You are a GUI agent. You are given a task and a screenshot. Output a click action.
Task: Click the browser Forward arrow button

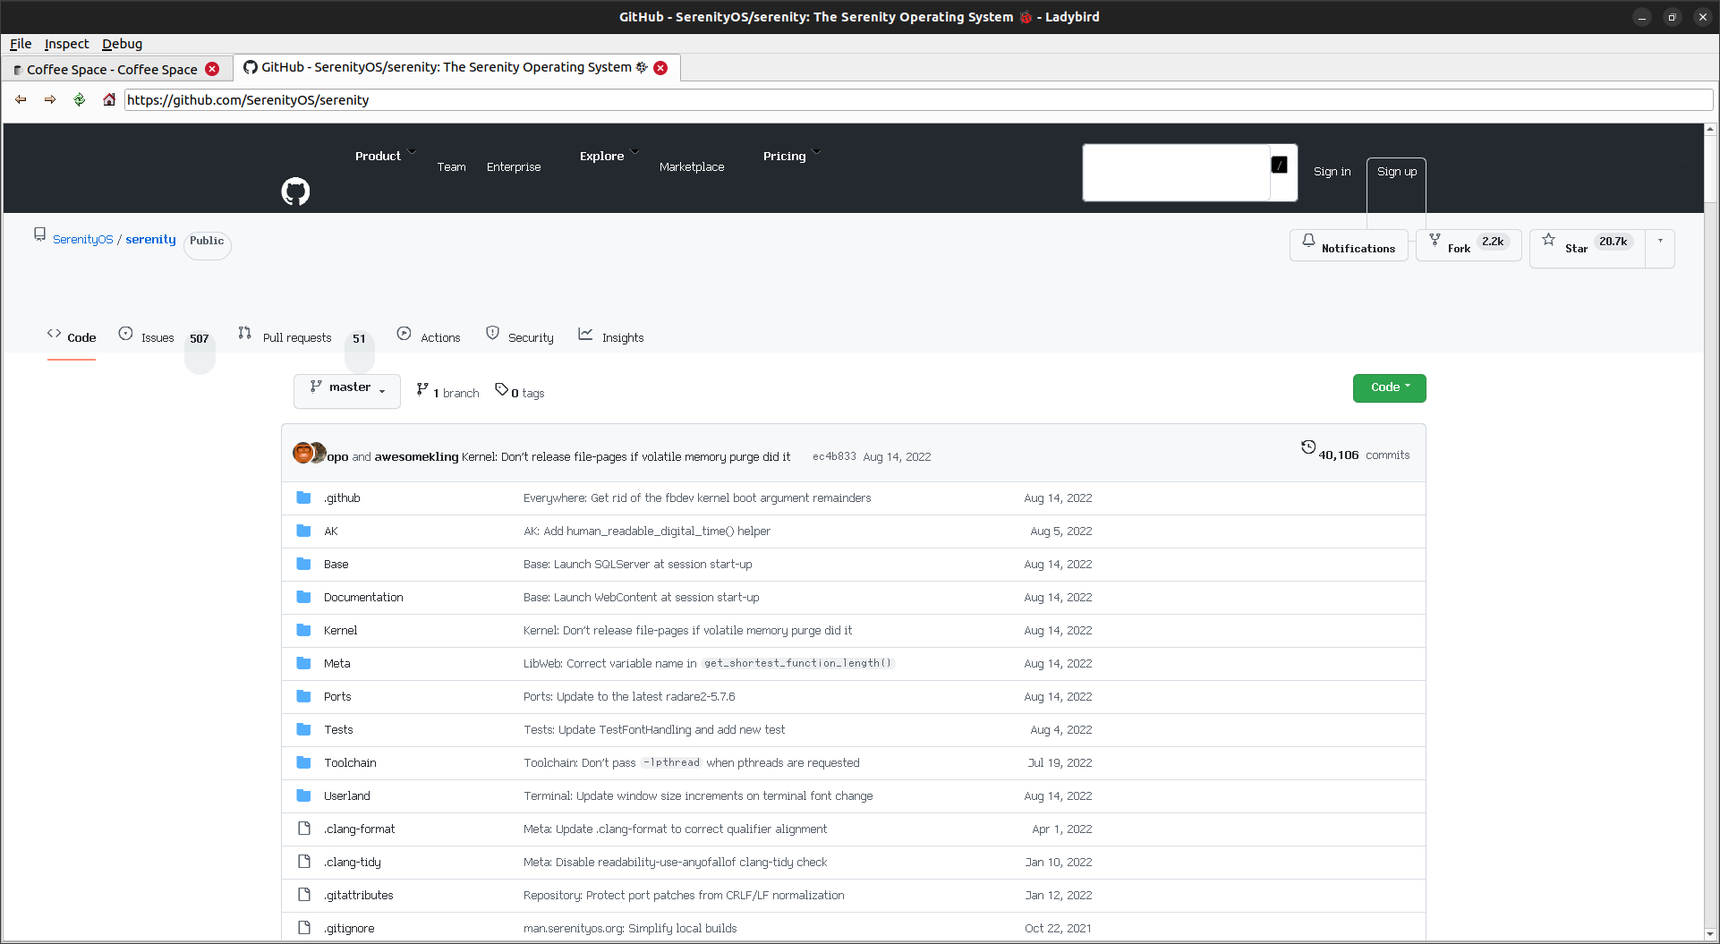pos(50,99)
